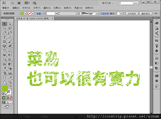This screenshot has height=119, width=161.
Task: Click the 偏好設定 button
Action: 146,14
